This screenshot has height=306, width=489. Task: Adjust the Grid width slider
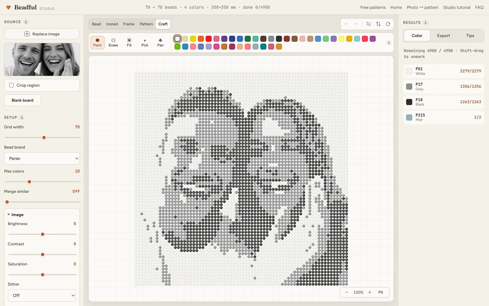(42, 138)
